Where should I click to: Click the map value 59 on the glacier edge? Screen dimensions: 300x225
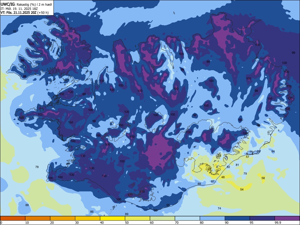220,156
